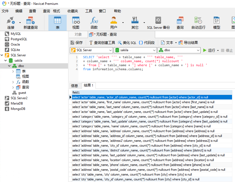Viewport: 235px width, 182px height.
Task: Click the 停止 (Stop) button
Action: (x=227, y=50)
